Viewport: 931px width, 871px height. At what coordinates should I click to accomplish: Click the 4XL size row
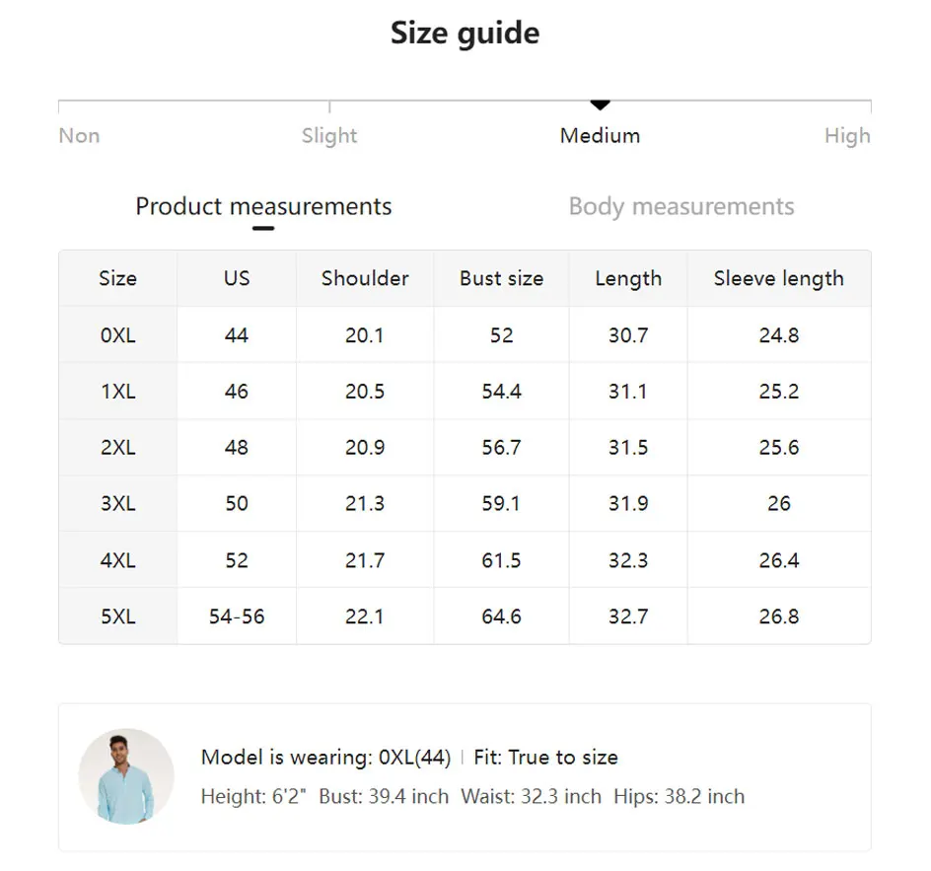pos(465,560)
